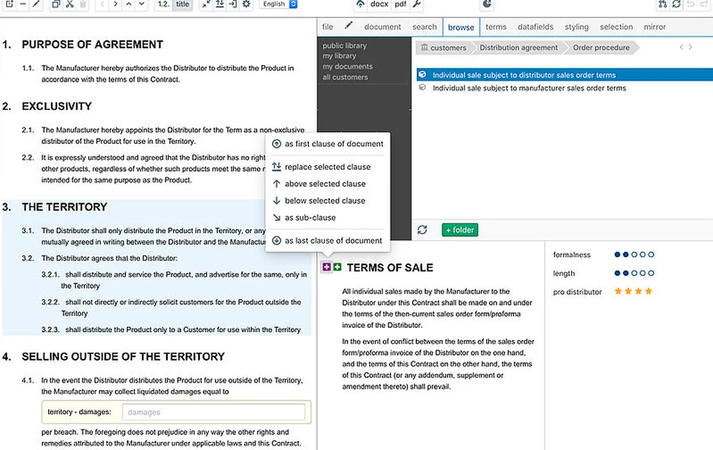Image resolution: width=713 pixels, height=450 pixels.
Task: Click the pencil edit icon beside file tab
Action: pos(349,26)
